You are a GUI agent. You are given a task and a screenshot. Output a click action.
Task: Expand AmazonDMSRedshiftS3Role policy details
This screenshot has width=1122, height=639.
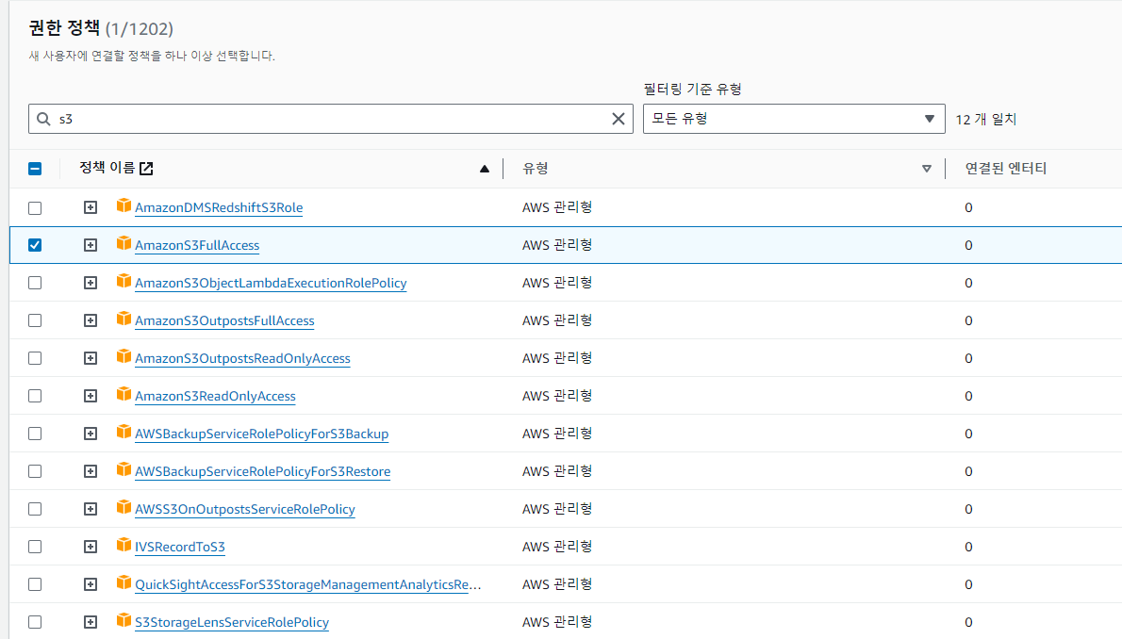point(91,207)
